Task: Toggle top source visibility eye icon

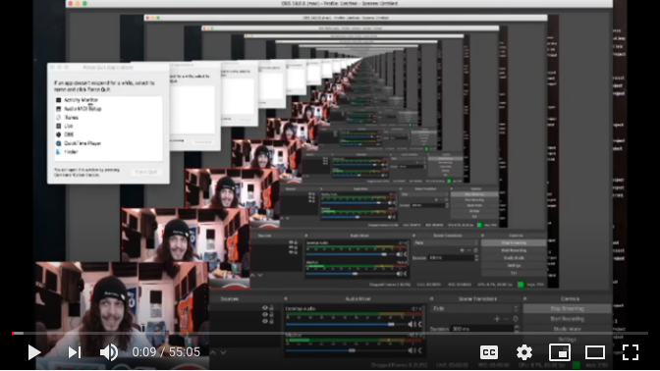Action: coord(265,308)
